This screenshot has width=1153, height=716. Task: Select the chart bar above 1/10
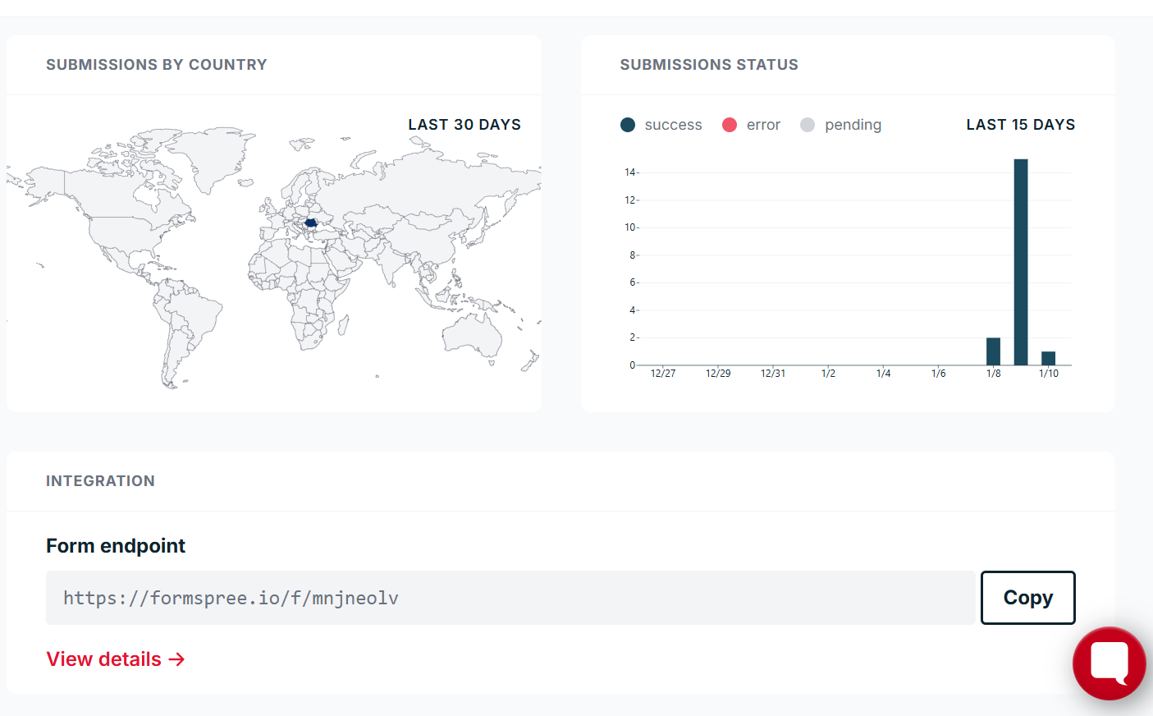[x=1048, y=358]
